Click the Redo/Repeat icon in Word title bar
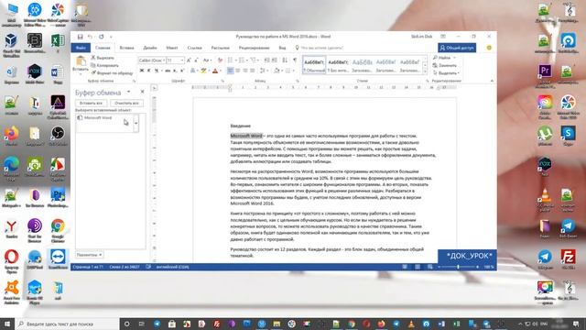This screenshot has width=586, height=330. coord(102,37)
